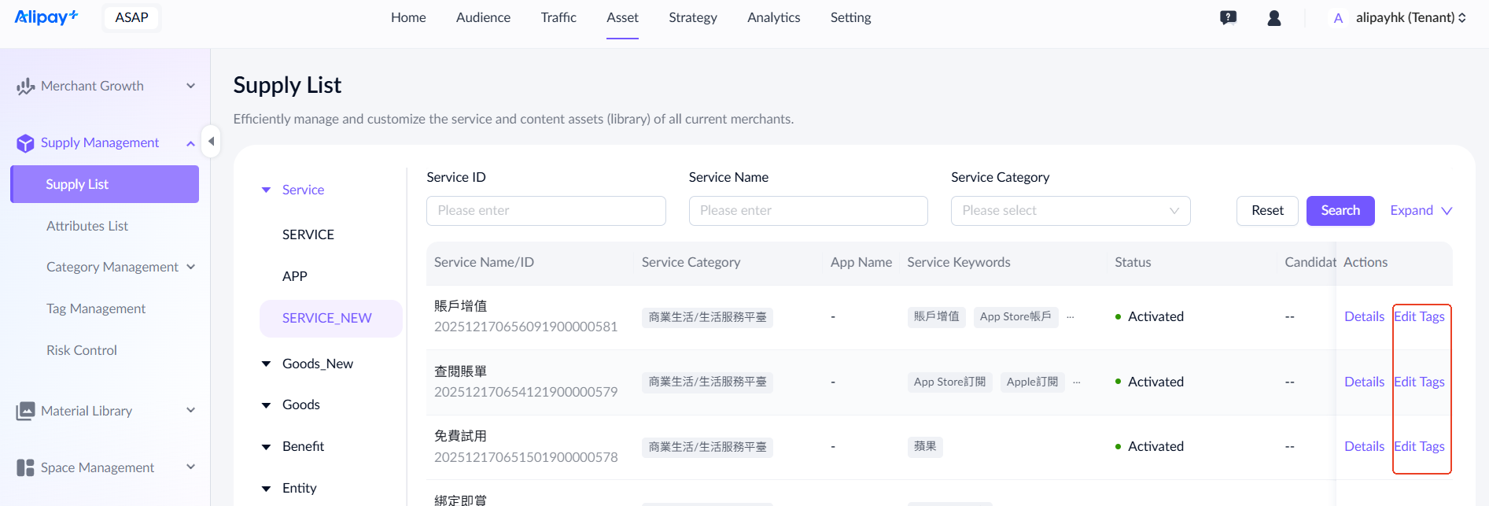1489x506 pixels.
Task: Open the Service Category dropdown
Action: tap(1070, 211)
